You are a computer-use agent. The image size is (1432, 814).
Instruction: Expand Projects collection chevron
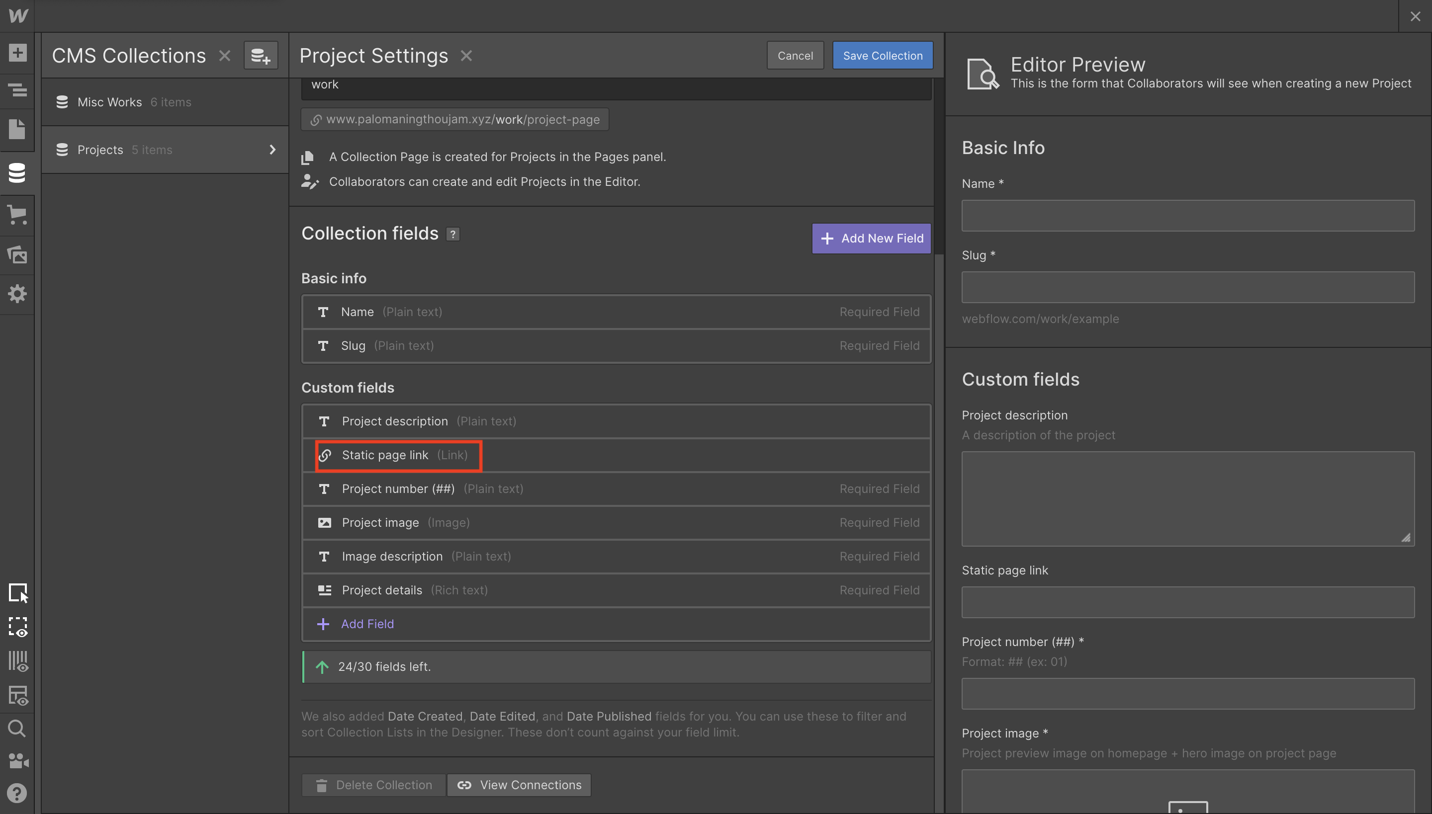click(x=272, y=150)
